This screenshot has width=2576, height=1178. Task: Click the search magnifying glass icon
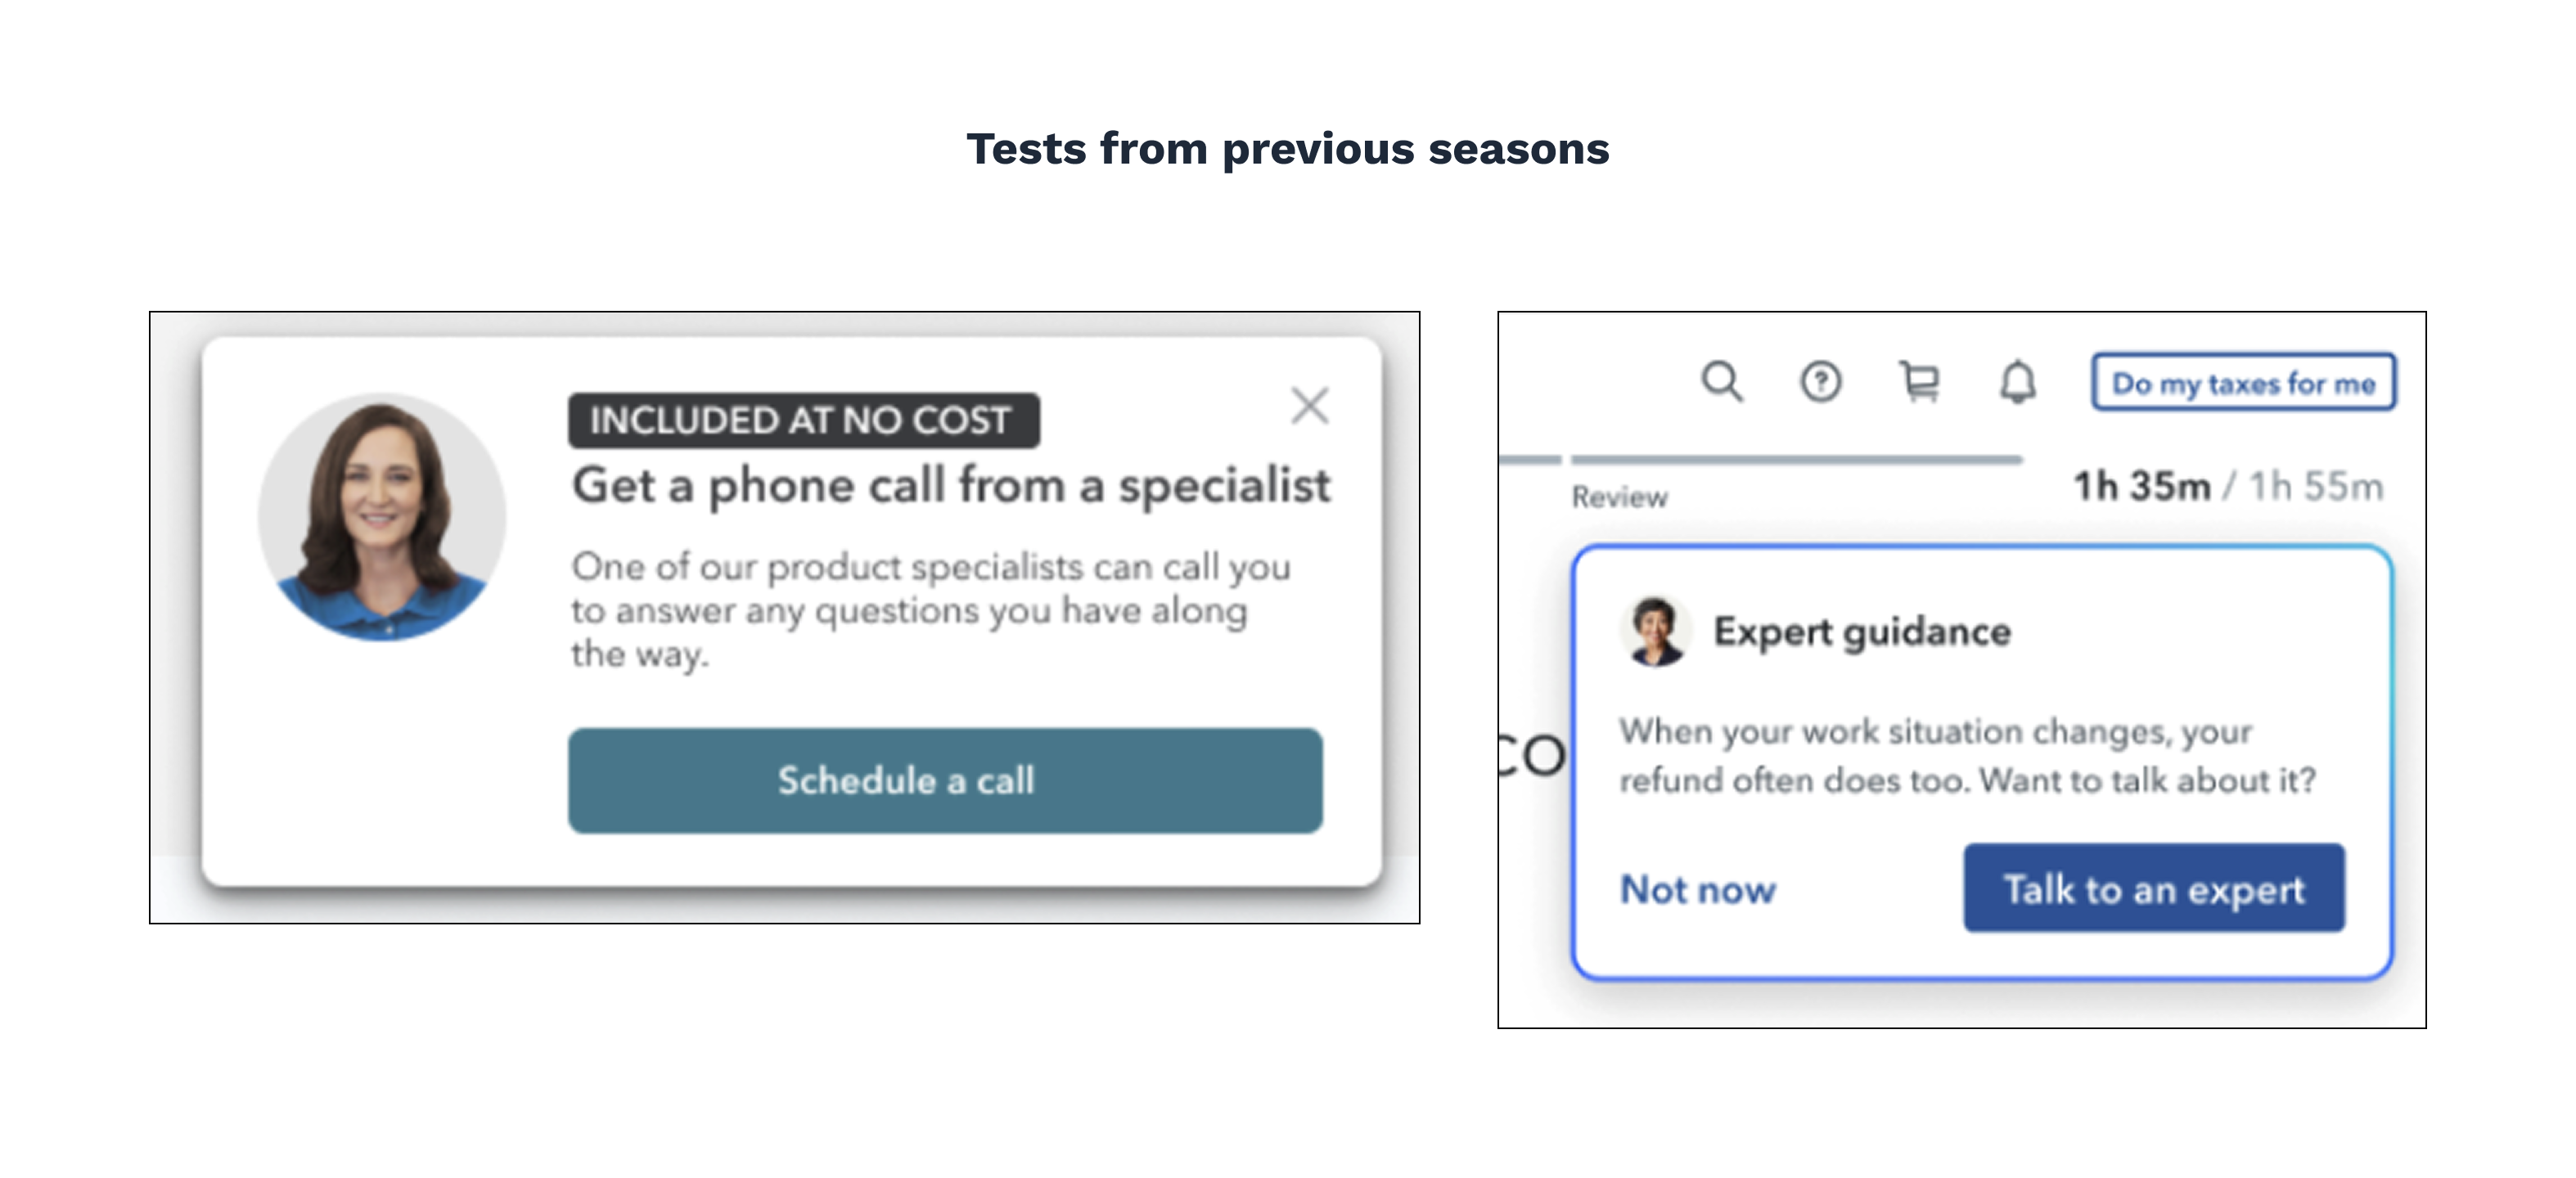point(1721,381)
